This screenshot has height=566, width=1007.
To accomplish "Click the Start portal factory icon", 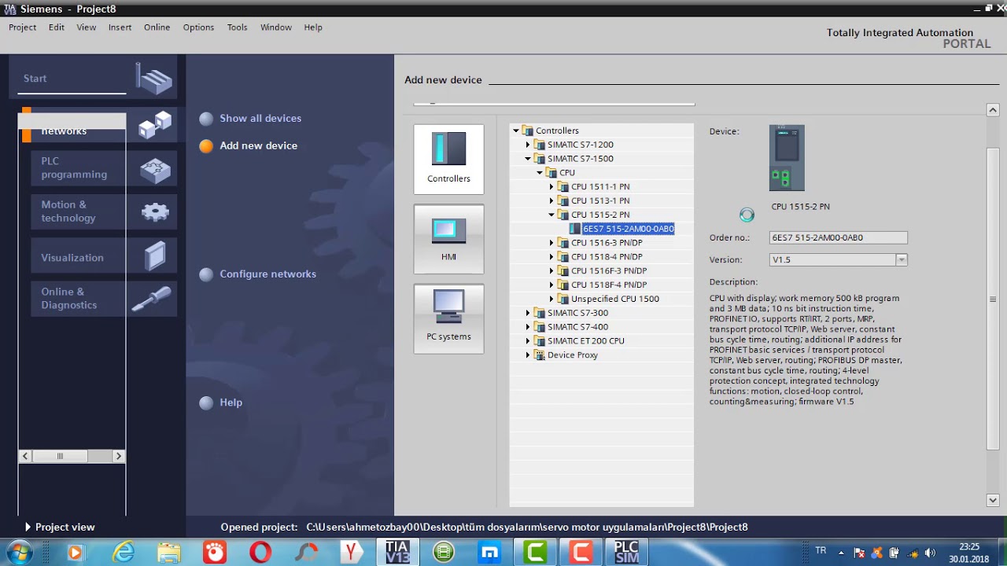I will point(154,78).
